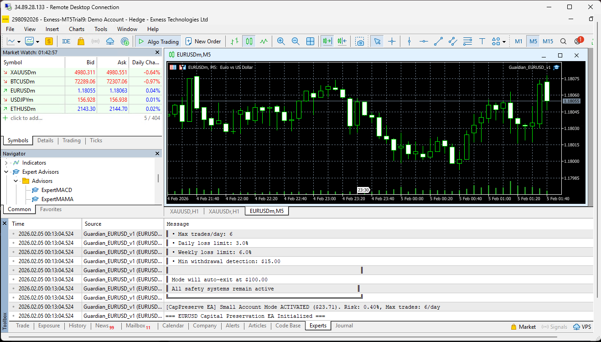Open the search magnifier in toolbar

click(563, 41)
